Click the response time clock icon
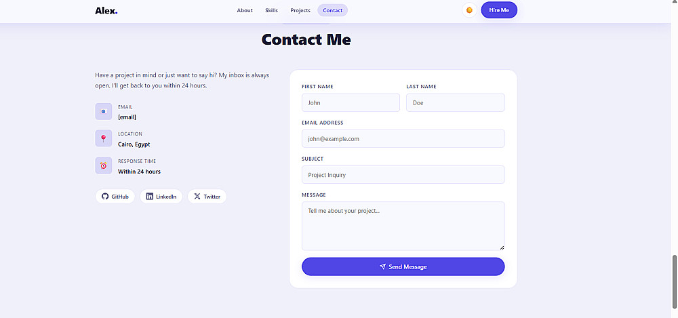The height and width of the screenshot is (318, 678). coord(103,165)
